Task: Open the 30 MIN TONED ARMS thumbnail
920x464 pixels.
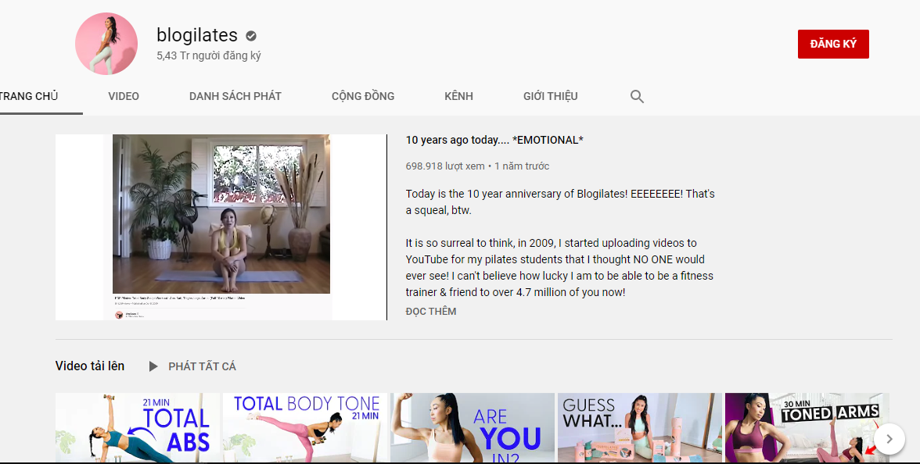Action: [807, 428]
